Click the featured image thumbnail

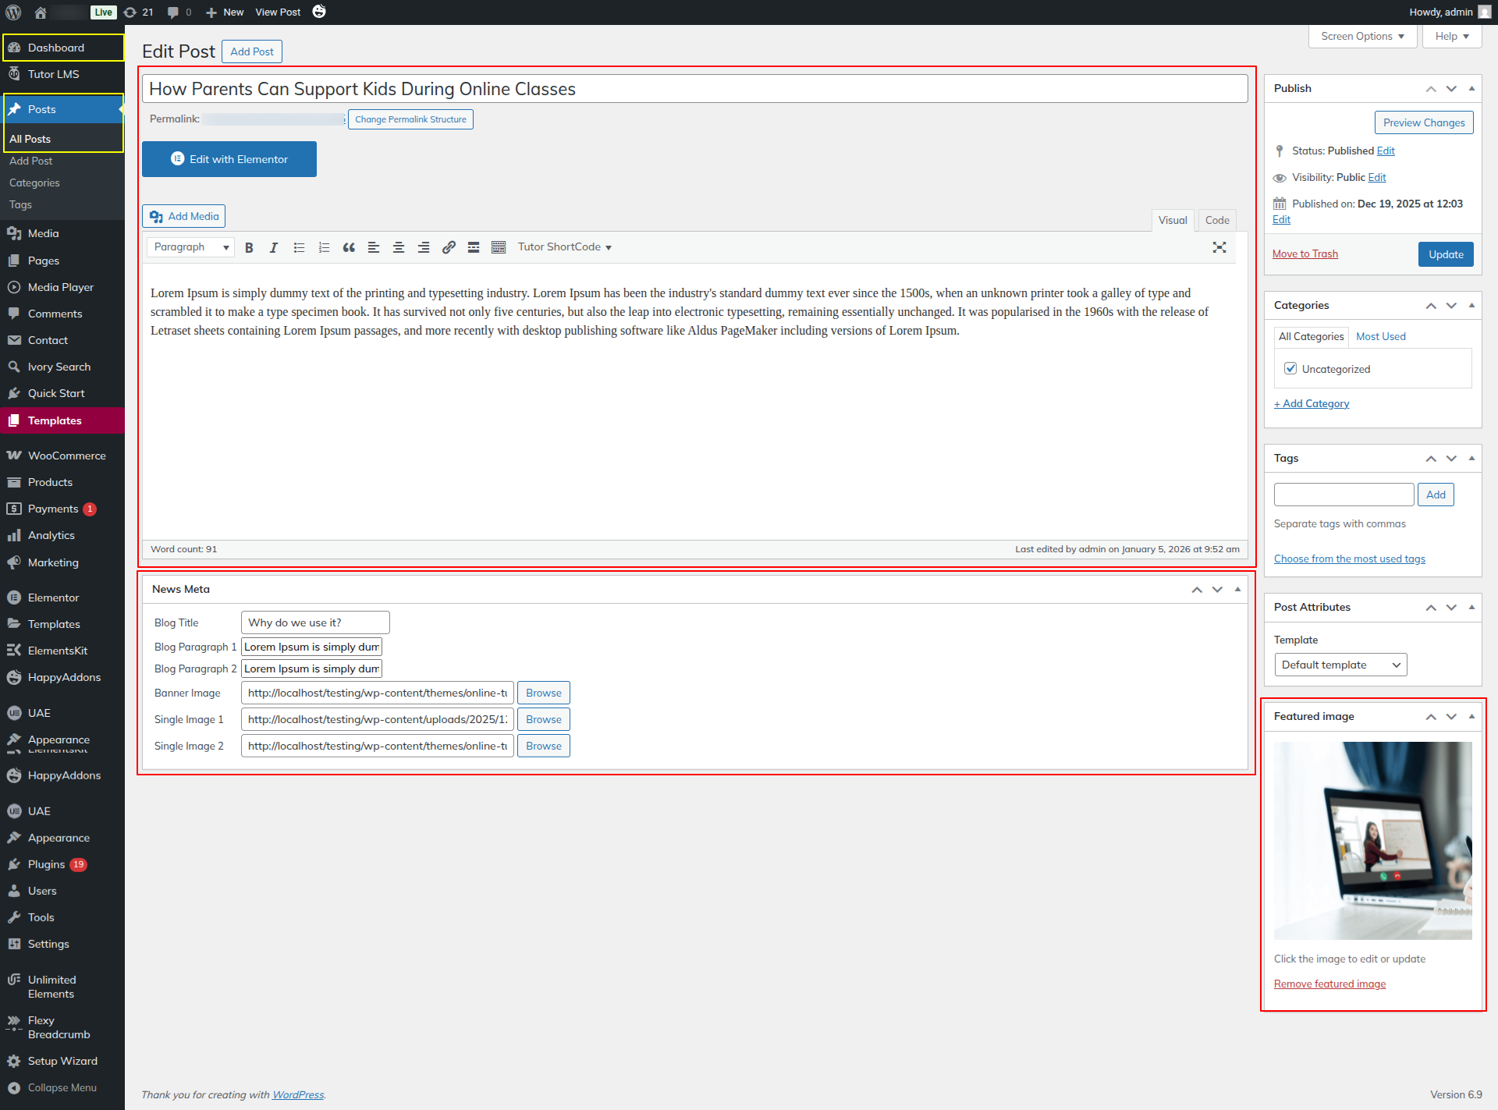point(1372,840)
